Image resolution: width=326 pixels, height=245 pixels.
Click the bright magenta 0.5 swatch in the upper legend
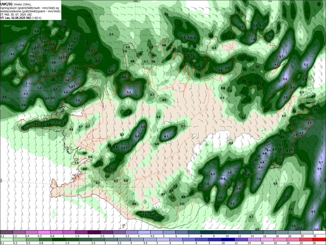coord(44,232)
